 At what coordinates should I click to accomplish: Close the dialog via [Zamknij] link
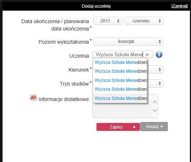coord(180,6)
